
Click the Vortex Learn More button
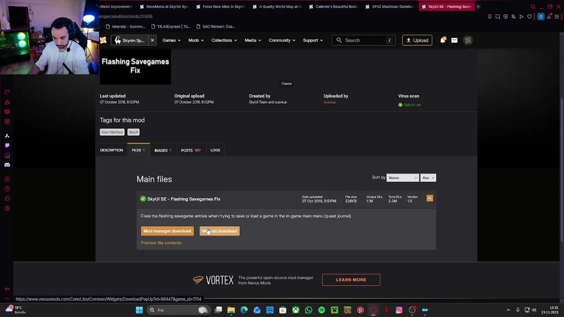pos(351,280)
